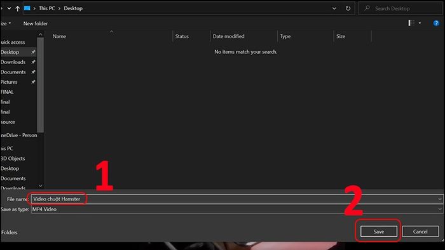Screen dimensions: 445x250
Task: Select This PC in the address path
Action: (x=47, y=8)
